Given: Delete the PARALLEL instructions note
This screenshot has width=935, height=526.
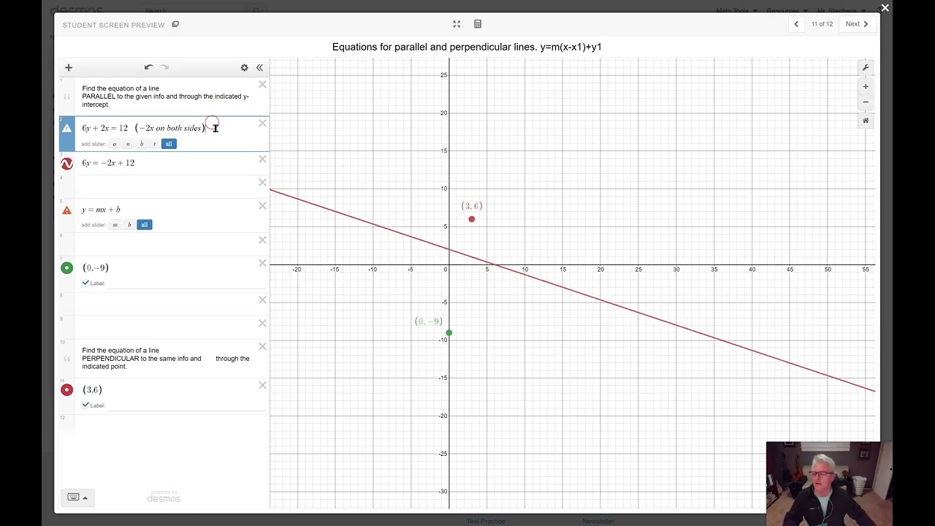Looking at the screenshot, I should click(x=262, y=85).
